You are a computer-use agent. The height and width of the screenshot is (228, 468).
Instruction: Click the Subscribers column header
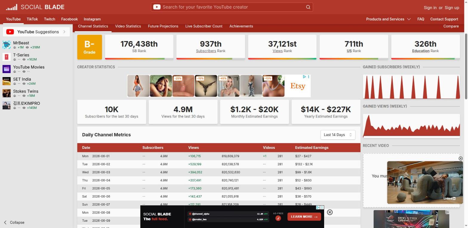[x=153, y=148]
